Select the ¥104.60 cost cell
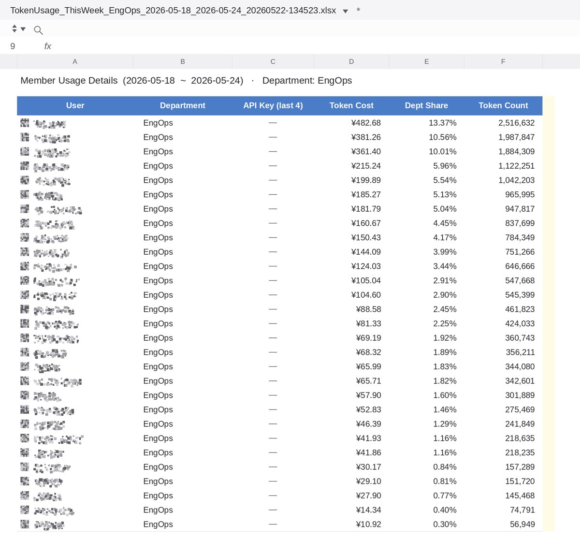The image size is (580, 553). (x=351, y=295)
